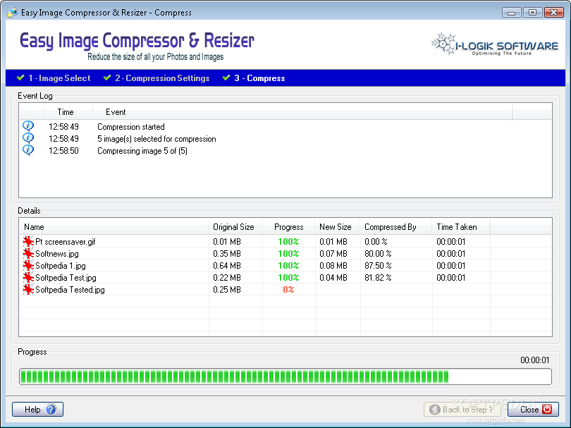The height and width of the screenshot is (428, 571).
Task: Click the 100% progress for Softnews.jpg
Action: pos(288,254)
